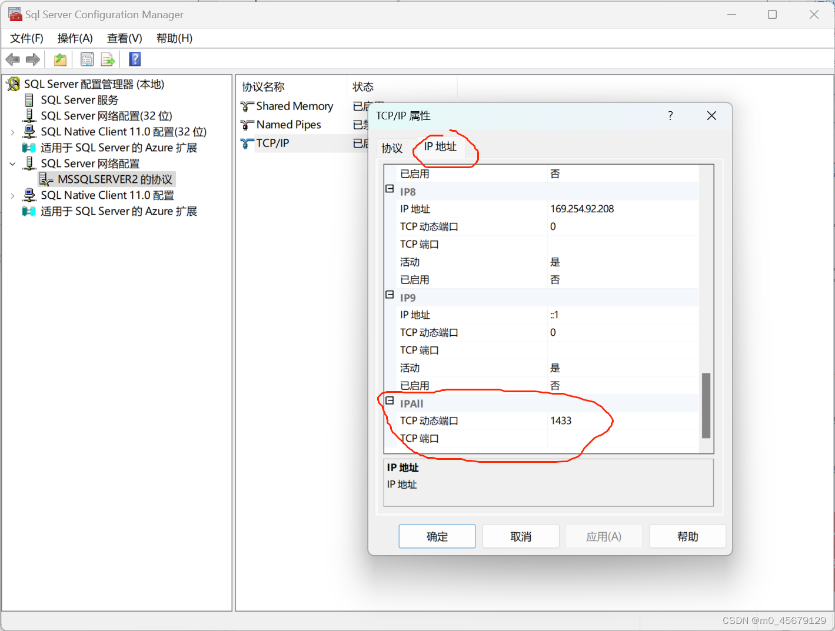Switch to the 协议 tab
Image resolution: width=835 pixels, height=631 pixels.
click(392, 148)
